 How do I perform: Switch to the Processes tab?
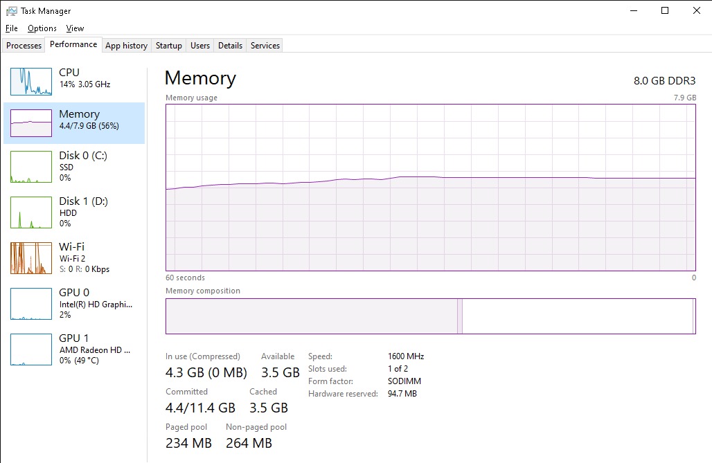coord(24,46)
